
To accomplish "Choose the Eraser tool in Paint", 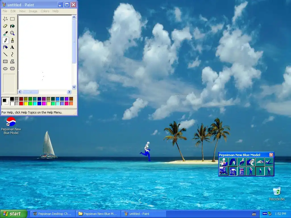I will click(x=5, y=26).
